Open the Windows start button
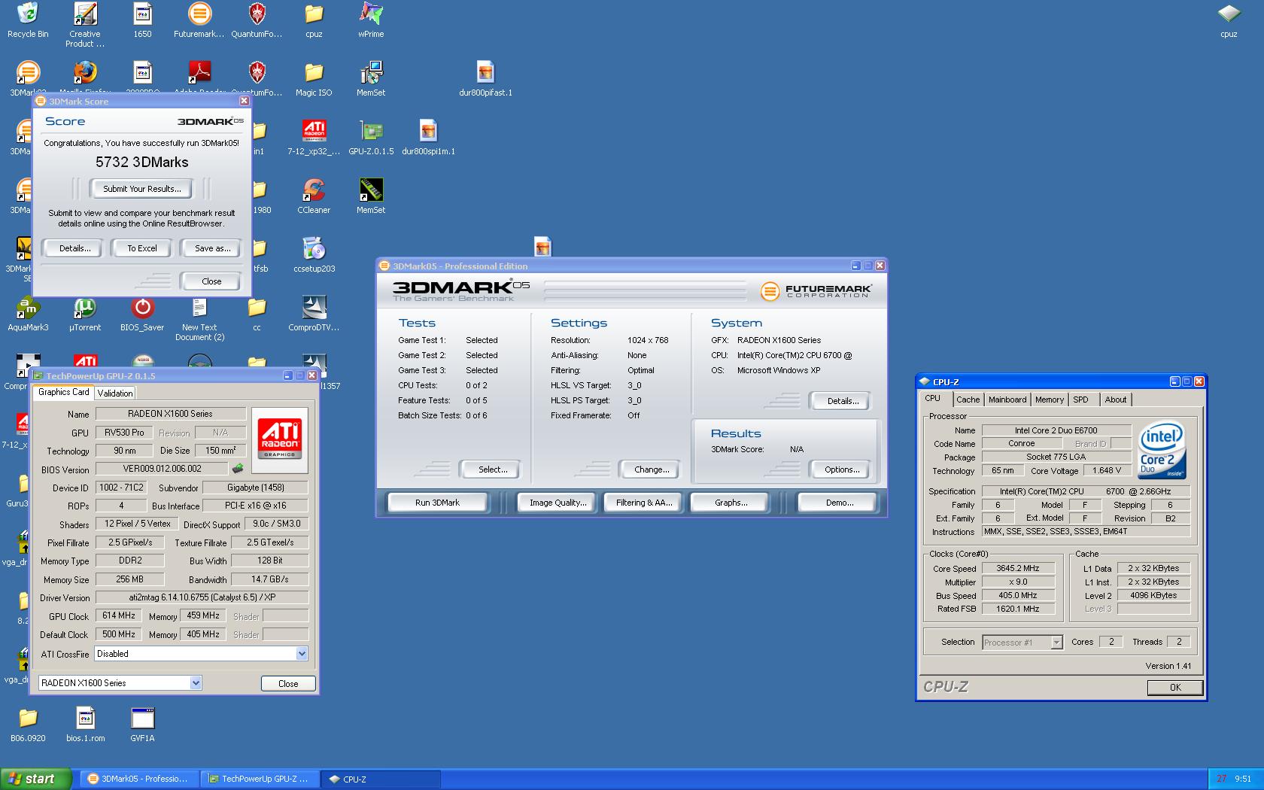 click(x=35, y=779)
